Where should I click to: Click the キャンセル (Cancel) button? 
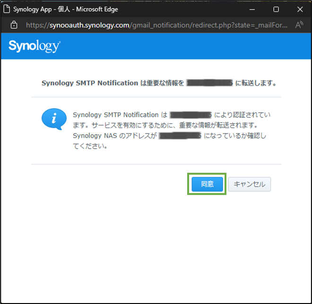[x=249, y=184]
